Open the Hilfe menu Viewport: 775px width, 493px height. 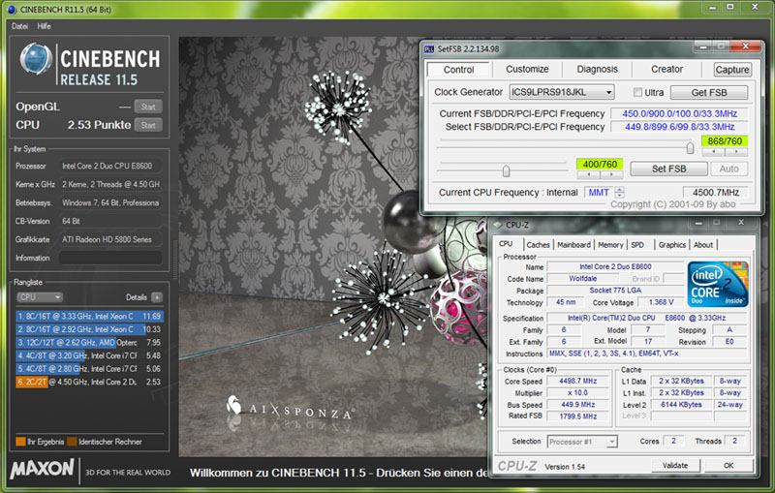tap(44, 26)
